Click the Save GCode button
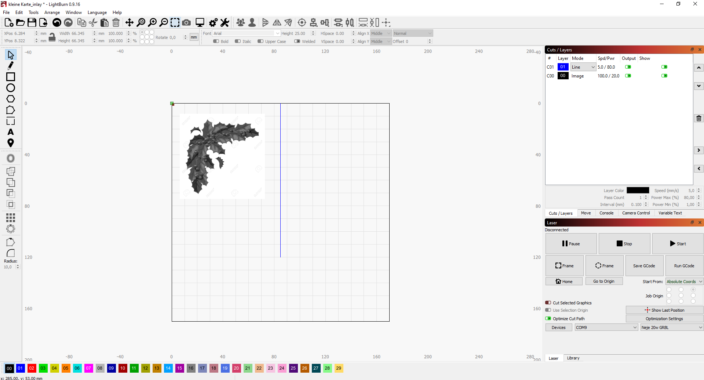 [644, 266]
